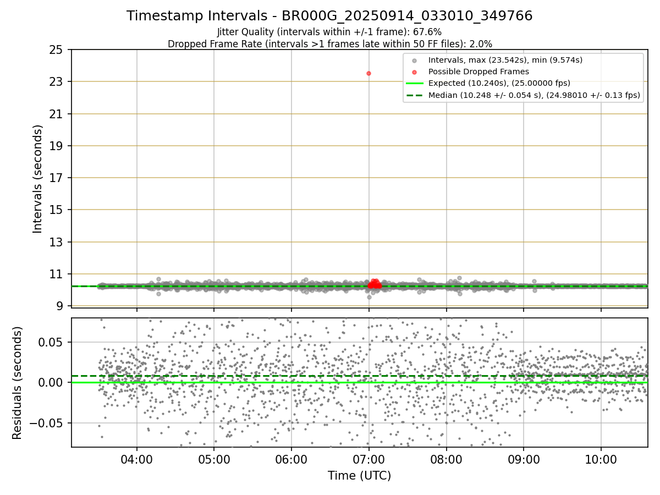Click the y-axis tick label '23'
Screen dimensions: 660x495
[x=57, y=82]
